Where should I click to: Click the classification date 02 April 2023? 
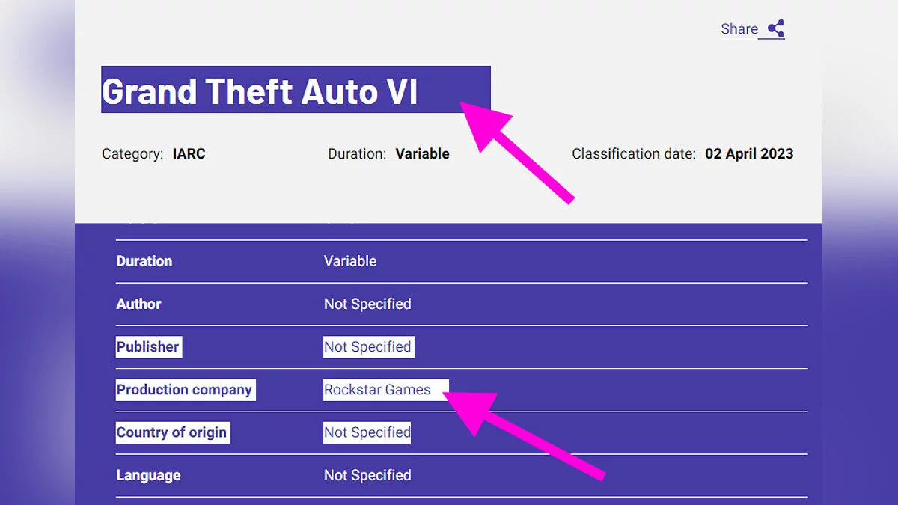pyautogui.click(x=748, y=154)
